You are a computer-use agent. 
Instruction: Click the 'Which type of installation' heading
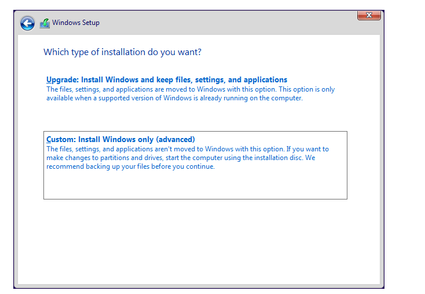[x=123, y=52]
